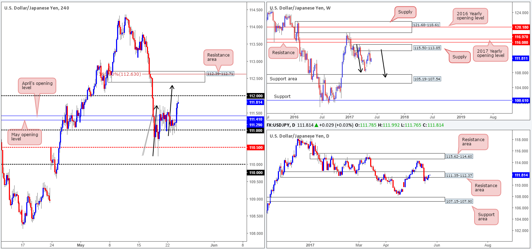Viewport: 532px width, 249px height.
Task: Click the 115.62-114.60 daily resistance label
Action: point(459,156)
